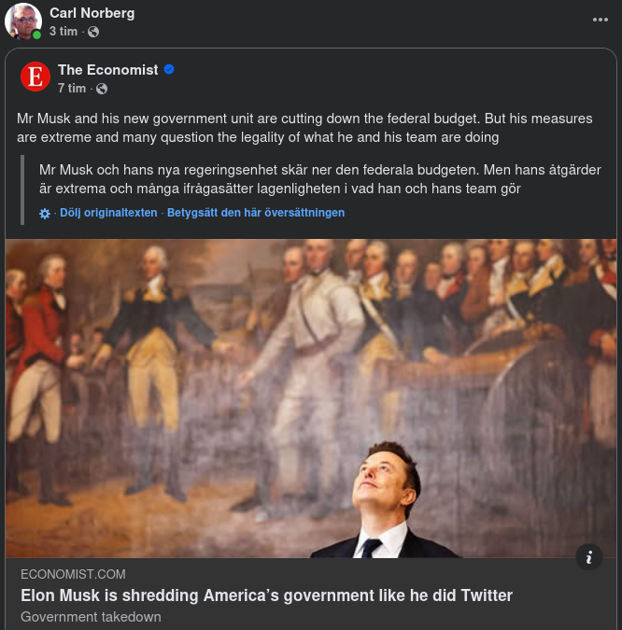Click the info "i" icon on the image
This screenshot has height=630, width=622.
coord(588,557)
